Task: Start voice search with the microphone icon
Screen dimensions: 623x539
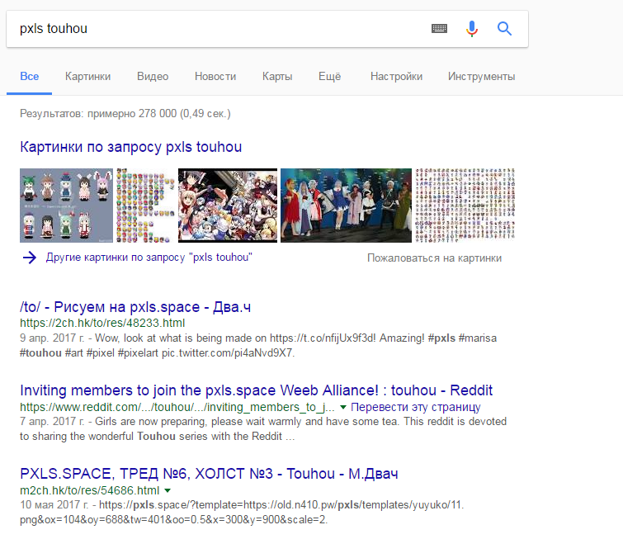Action: coord(472,29)
